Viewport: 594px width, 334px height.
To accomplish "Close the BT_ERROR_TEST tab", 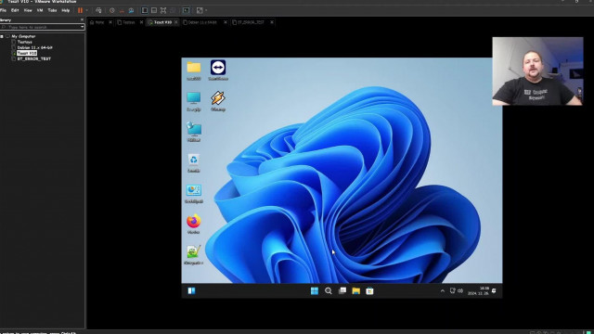I will [x=272, y=22].
